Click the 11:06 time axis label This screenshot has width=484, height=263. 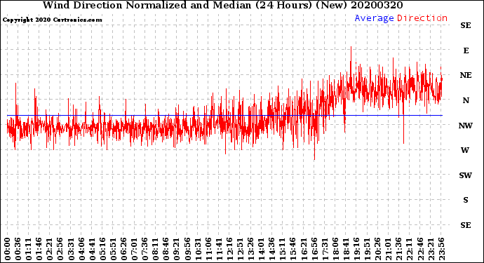pyautogui.click(x=208, y=249)
